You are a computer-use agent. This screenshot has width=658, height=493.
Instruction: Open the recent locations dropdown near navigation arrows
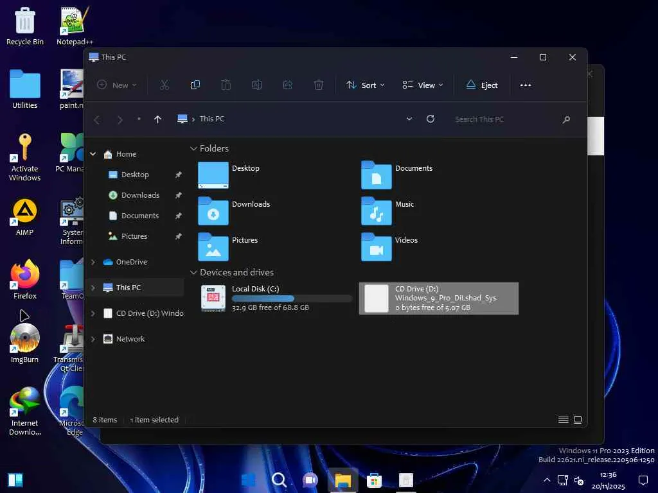click(x=139, y=119)
